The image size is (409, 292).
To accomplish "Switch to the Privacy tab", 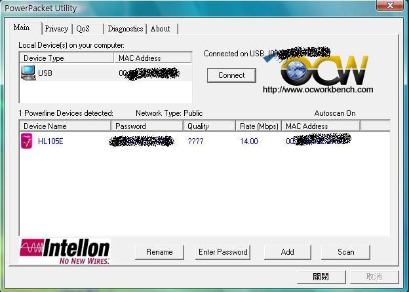I will pos(56,29).
